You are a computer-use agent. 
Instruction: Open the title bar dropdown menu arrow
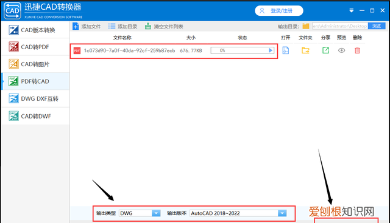click(x=352, y=10)
